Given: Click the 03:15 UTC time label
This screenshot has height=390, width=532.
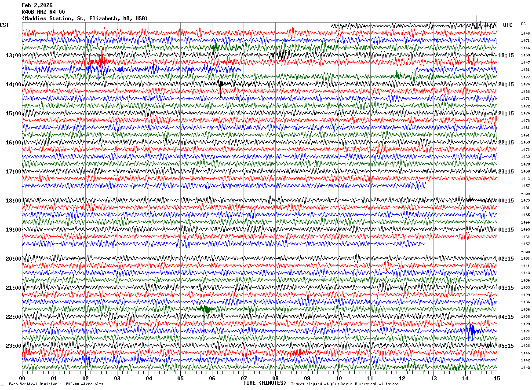Looking at the screenshot, I should point(506,288).
